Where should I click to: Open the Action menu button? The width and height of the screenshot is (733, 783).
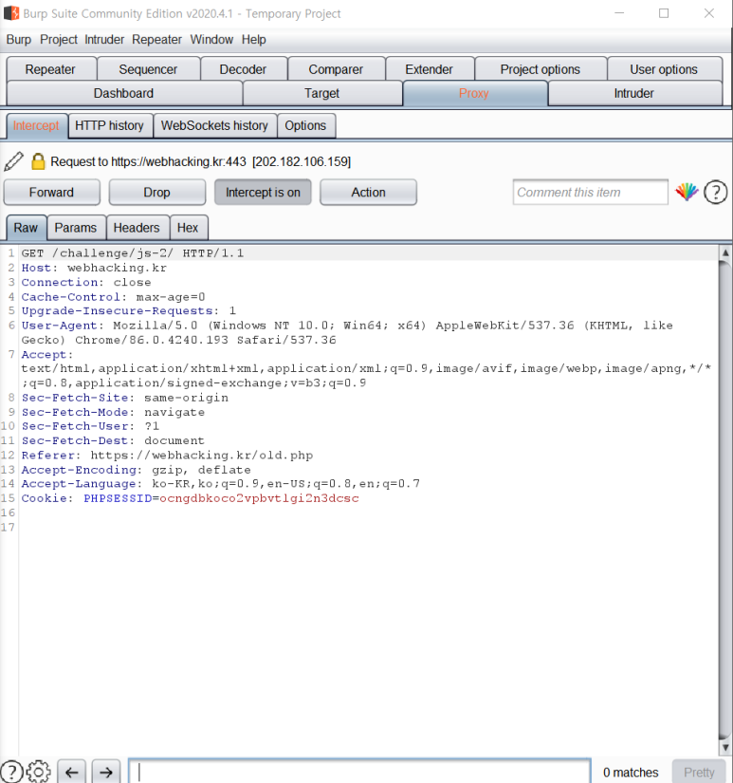[x=368, y=193]
